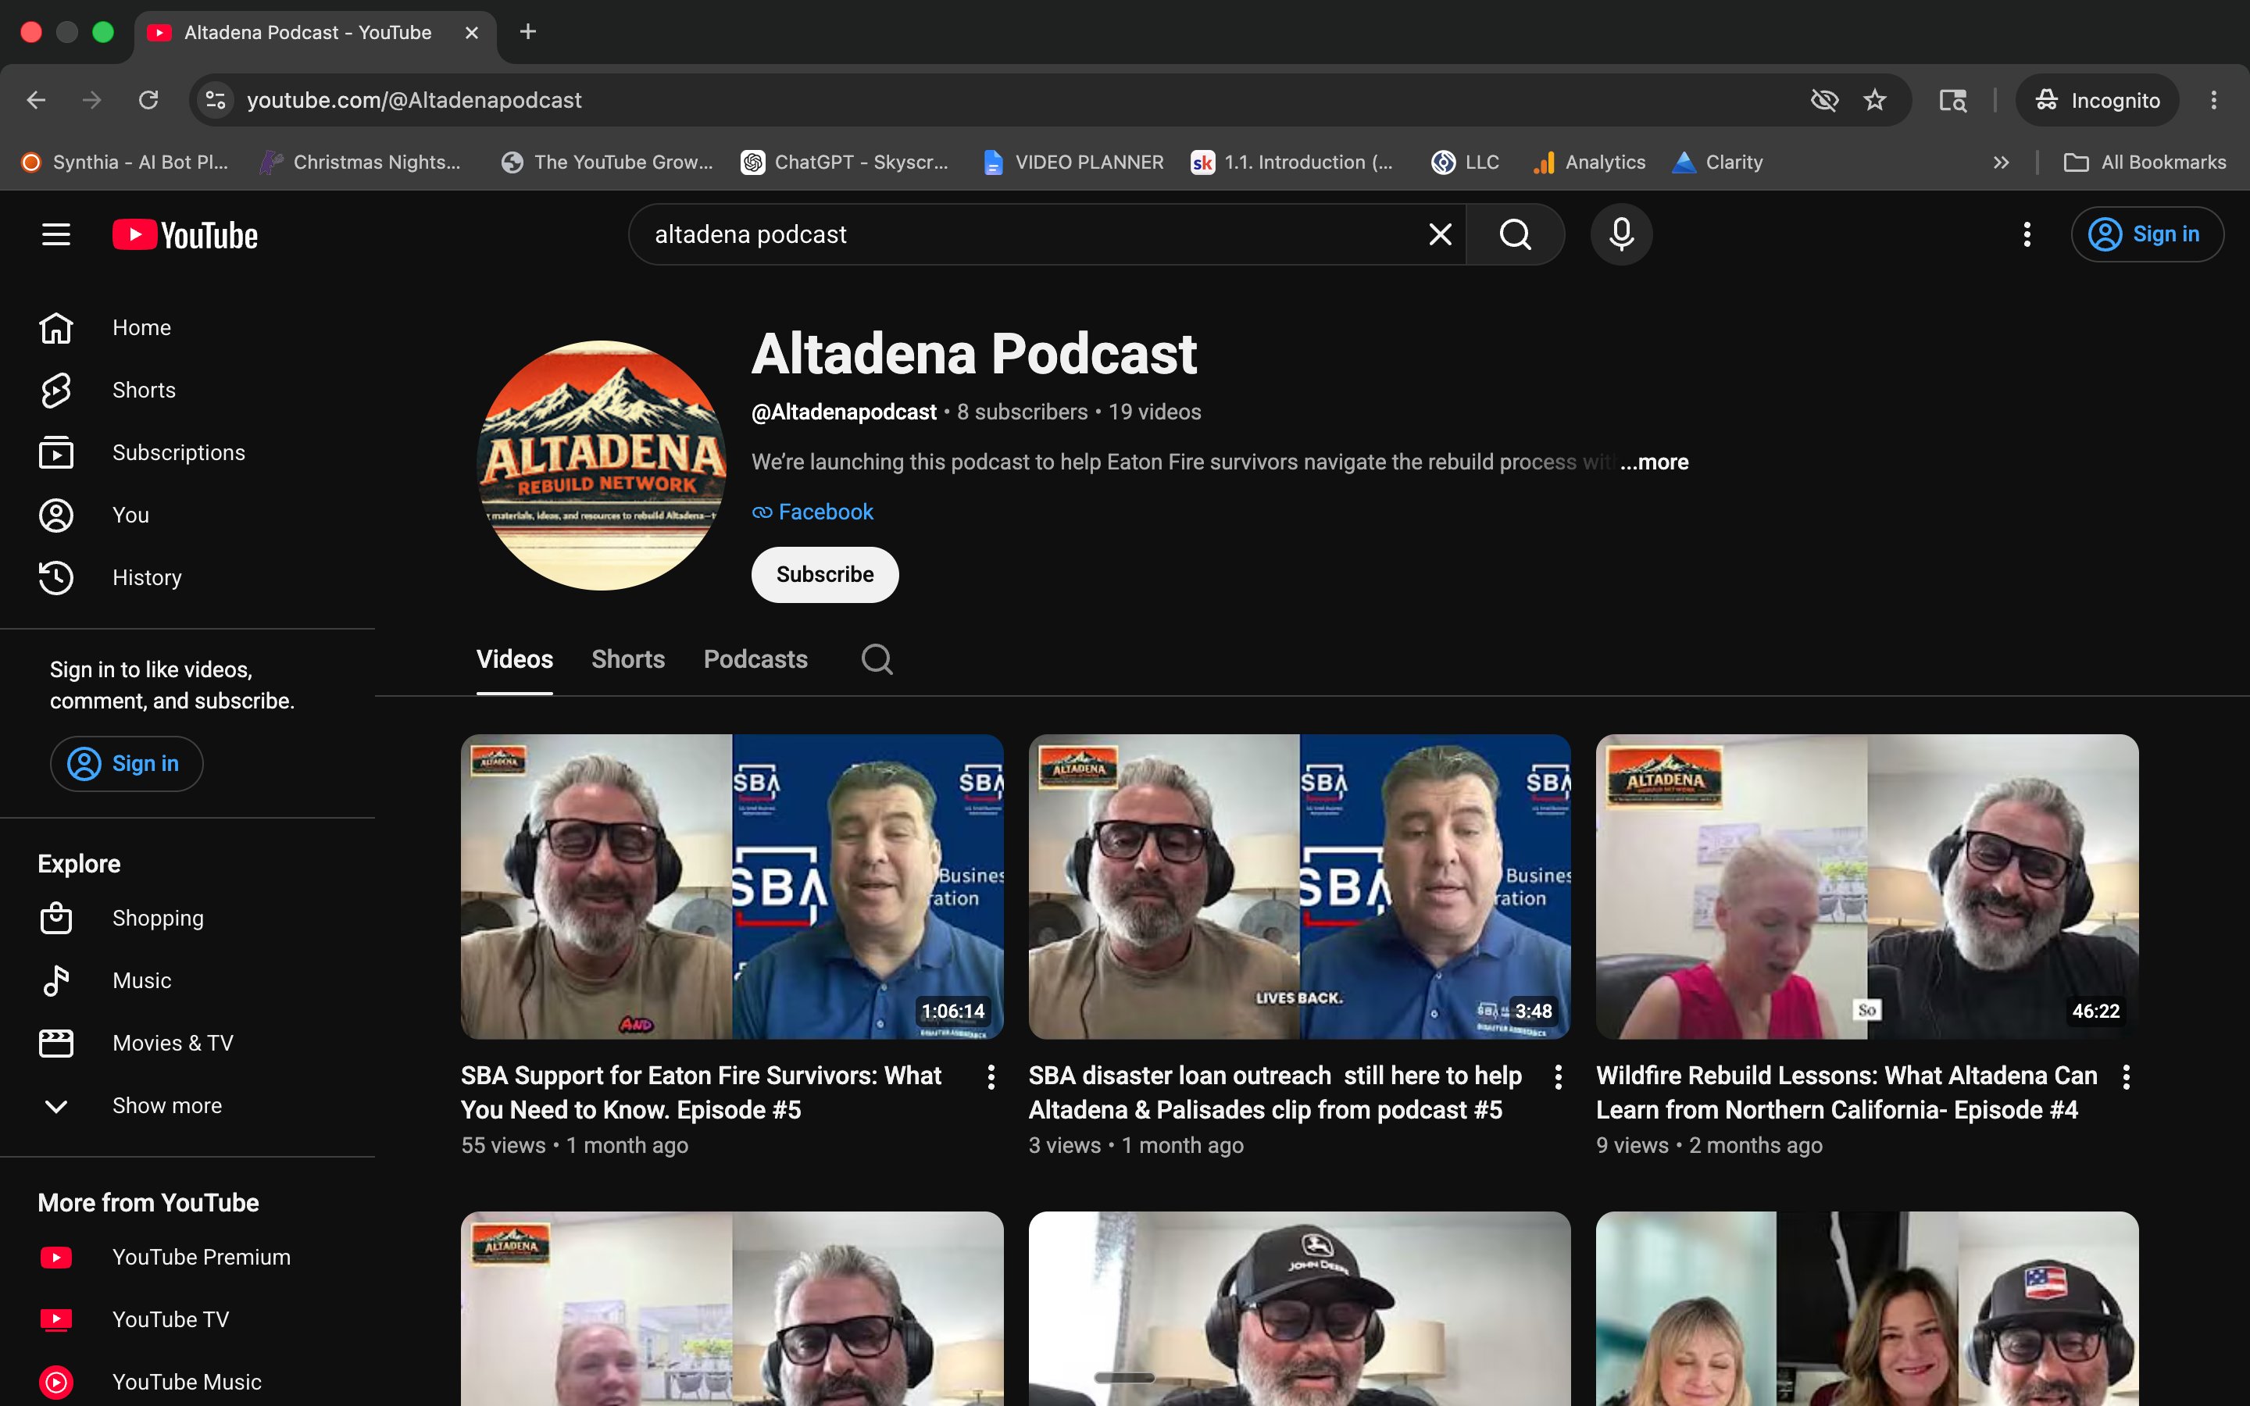Viewport: 2250px width, 1406px height.
Task: Open Wildfire Rebuild Lessons Episode #4 title
Action: click(1847, 1093)
